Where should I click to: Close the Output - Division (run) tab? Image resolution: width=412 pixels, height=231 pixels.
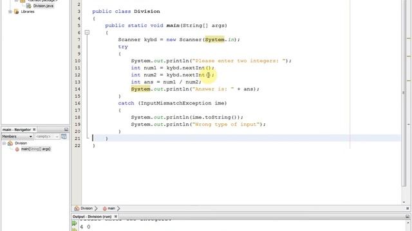[116, 217]
